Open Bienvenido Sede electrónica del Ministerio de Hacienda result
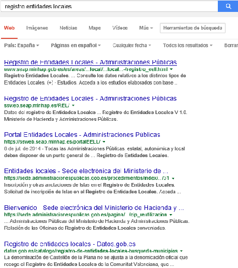This screenshot has height=268, width=238. click(94, 208)
